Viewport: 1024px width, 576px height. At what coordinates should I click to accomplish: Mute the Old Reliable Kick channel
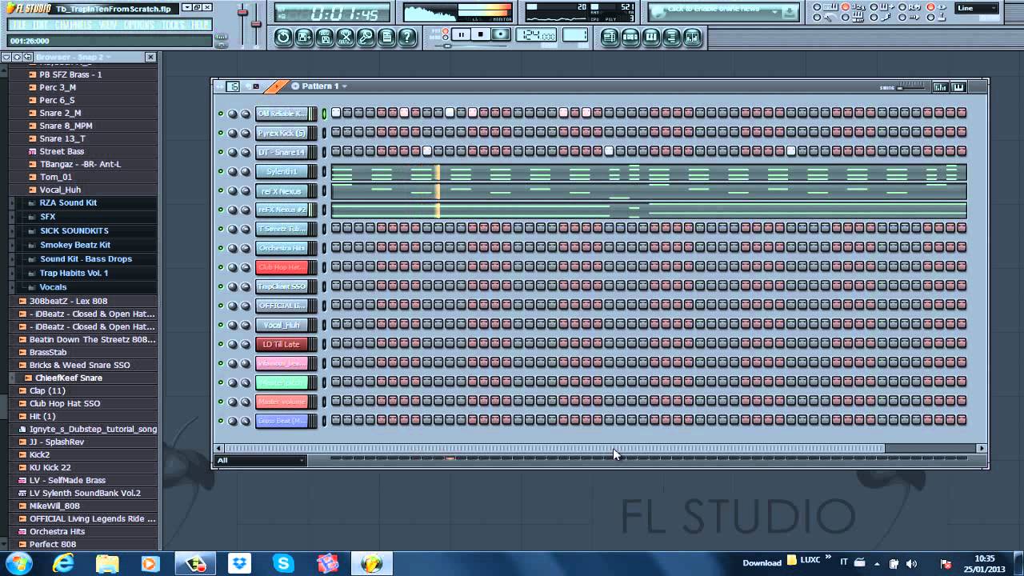(x=221, y=114)
